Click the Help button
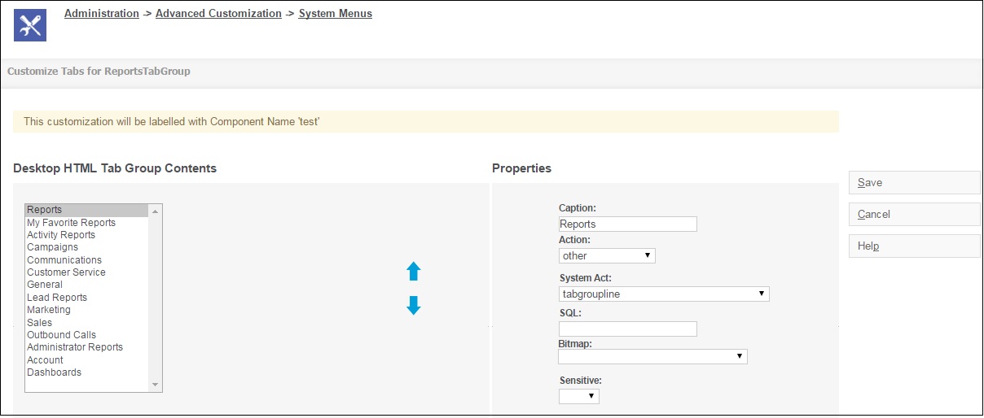Viewport: 984px width, 418px height. 914,246
